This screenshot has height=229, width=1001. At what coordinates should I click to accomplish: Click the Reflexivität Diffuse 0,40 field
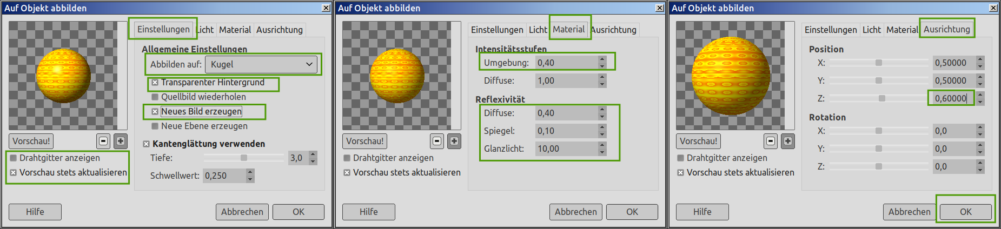tap(566, 113)
